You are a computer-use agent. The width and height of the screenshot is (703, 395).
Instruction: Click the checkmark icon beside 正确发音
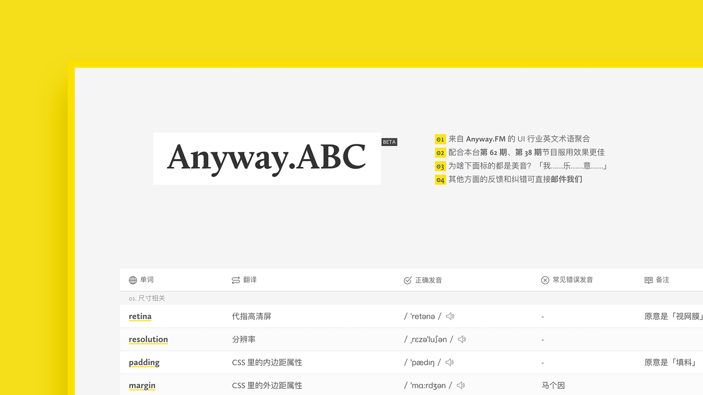408,280
